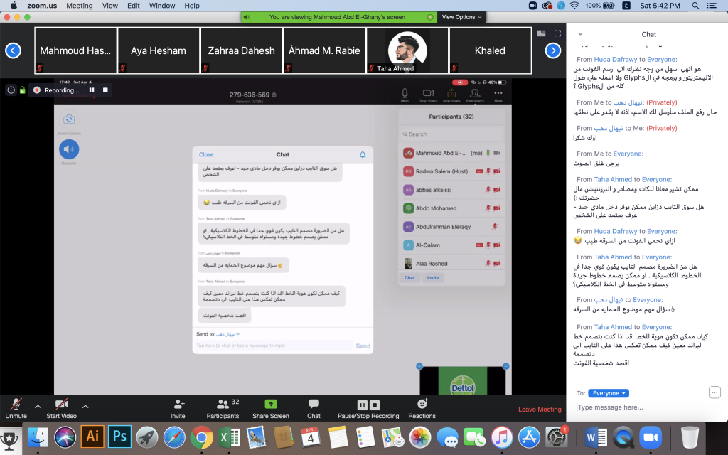Unmute the microphone in Zoom toolbar
The image size is (728, 455).
click(x=16, y=408)
